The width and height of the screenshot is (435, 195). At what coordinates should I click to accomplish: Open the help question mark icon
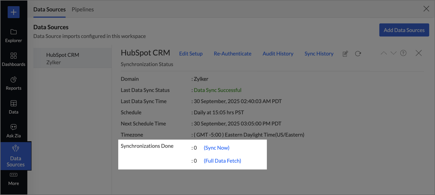point(403,53)
